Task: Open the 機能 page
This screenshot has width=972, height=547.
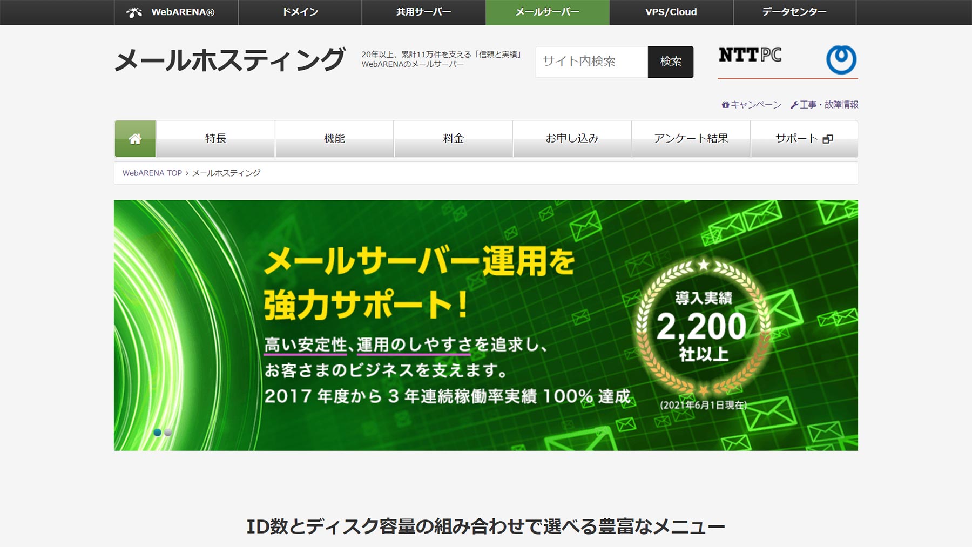Action: (334, 138)
